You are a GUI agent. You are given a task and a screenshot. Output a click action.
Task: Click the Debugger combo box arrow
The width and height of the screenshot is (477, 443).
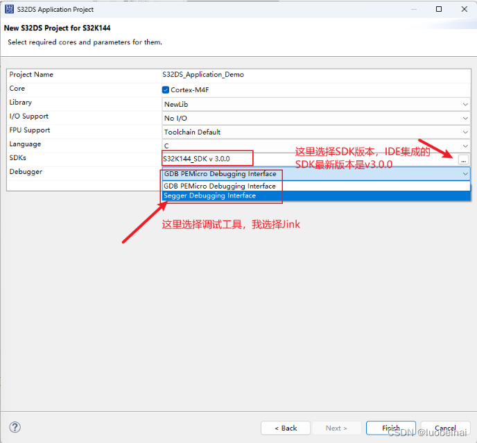[x=465, y=174]
